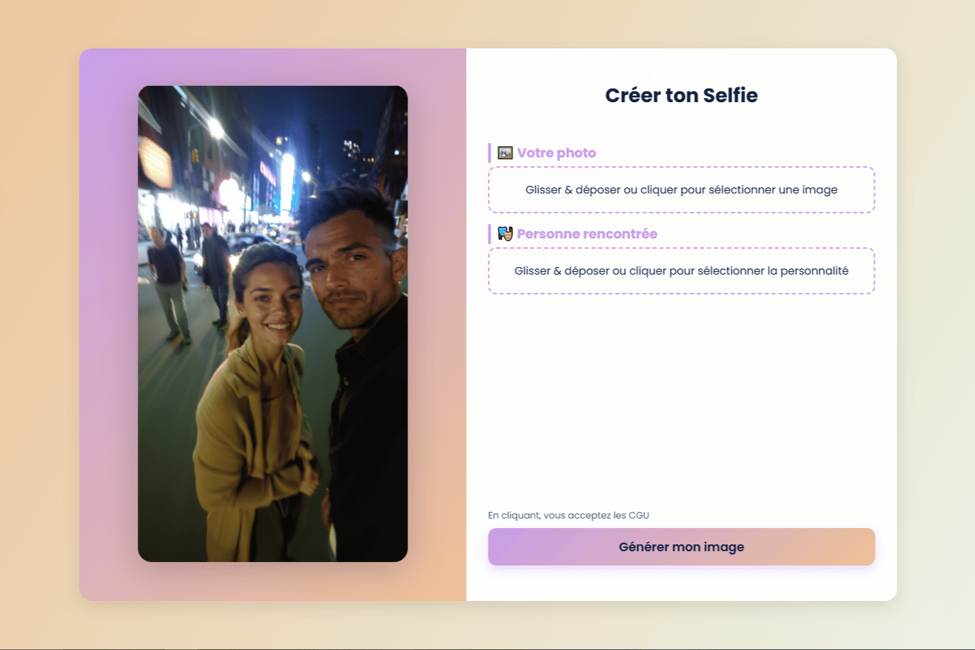Open the personality image upload drop zone
The width and height of the screenshot is (975, 650).
click(x=681, y=271)
